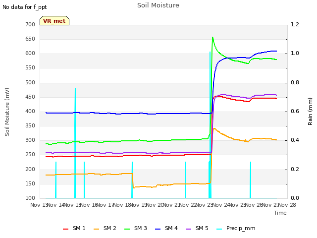Click the Soil Moisture chart title
The height and width of the screenshot is (238, 317).
[x=158, y=5]
